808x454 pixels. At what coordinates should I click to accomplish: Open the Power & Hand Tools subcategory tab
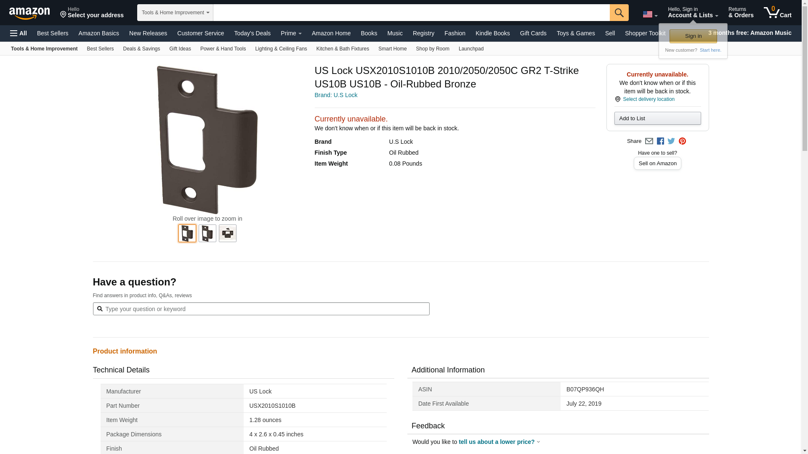[x=223, y=49]
